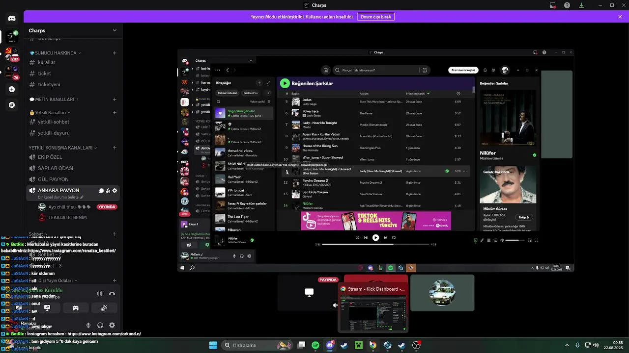629x353 pixels.
Task: Click the share screen button
Action: click(47, 308)
